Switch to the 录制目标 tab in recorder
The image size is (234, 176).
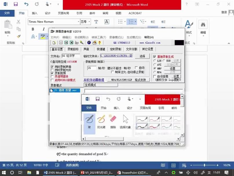click(x=73, y=49)
